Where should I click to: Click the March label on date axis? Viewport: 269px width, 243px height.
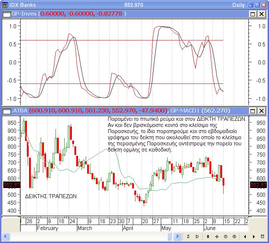85,228
